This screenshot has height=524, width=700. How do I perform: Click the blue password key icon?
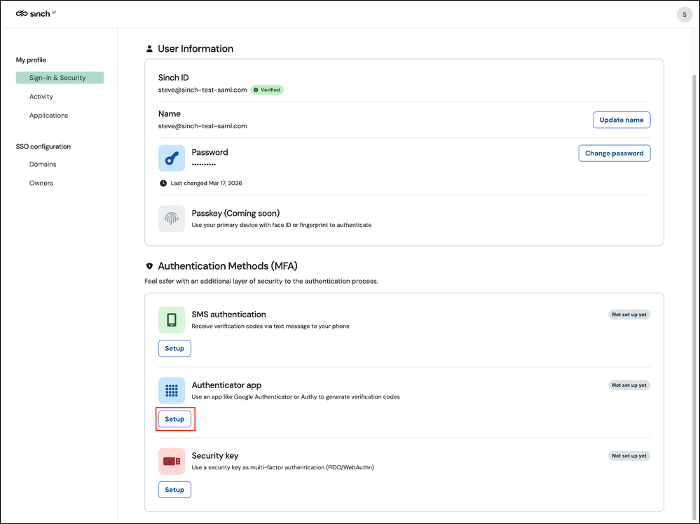click(172, 158)
